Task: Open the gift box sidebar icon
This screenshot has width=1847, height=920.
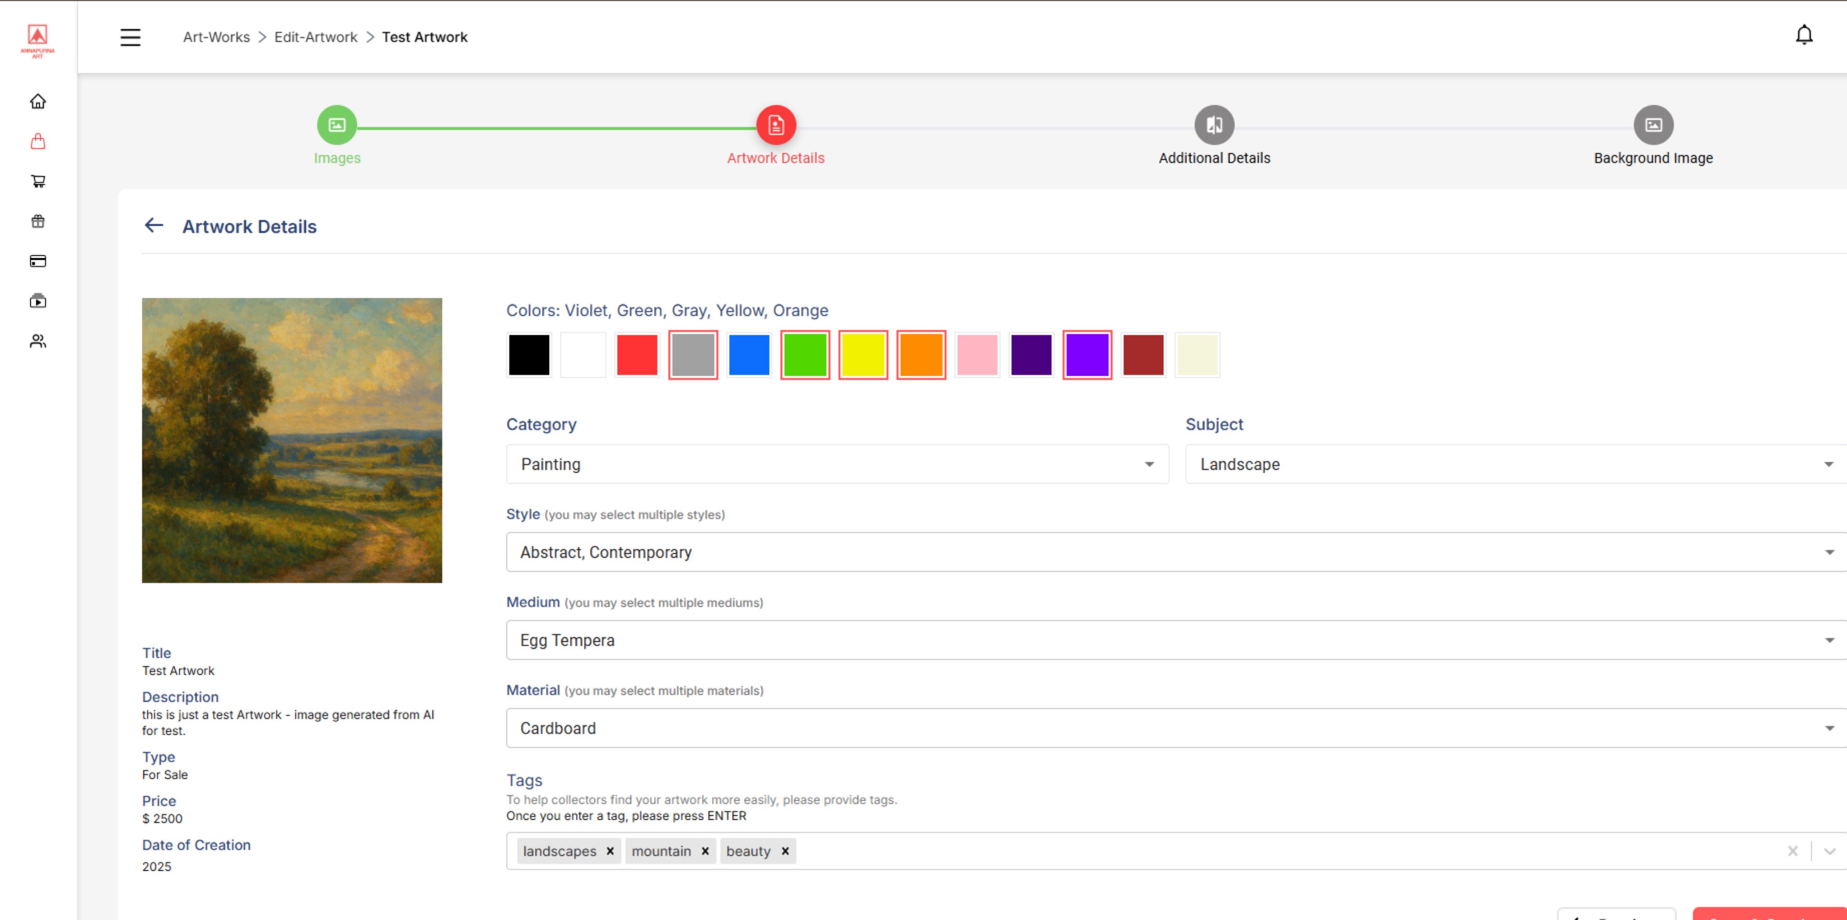Action: coord(38,221)
